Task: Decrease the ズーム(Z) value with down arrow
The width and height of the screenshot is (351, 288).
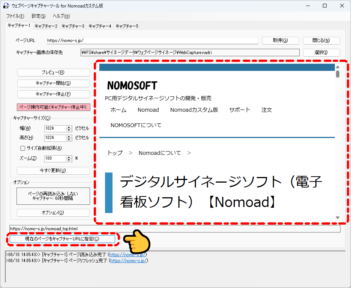Action: pos(69,160)
